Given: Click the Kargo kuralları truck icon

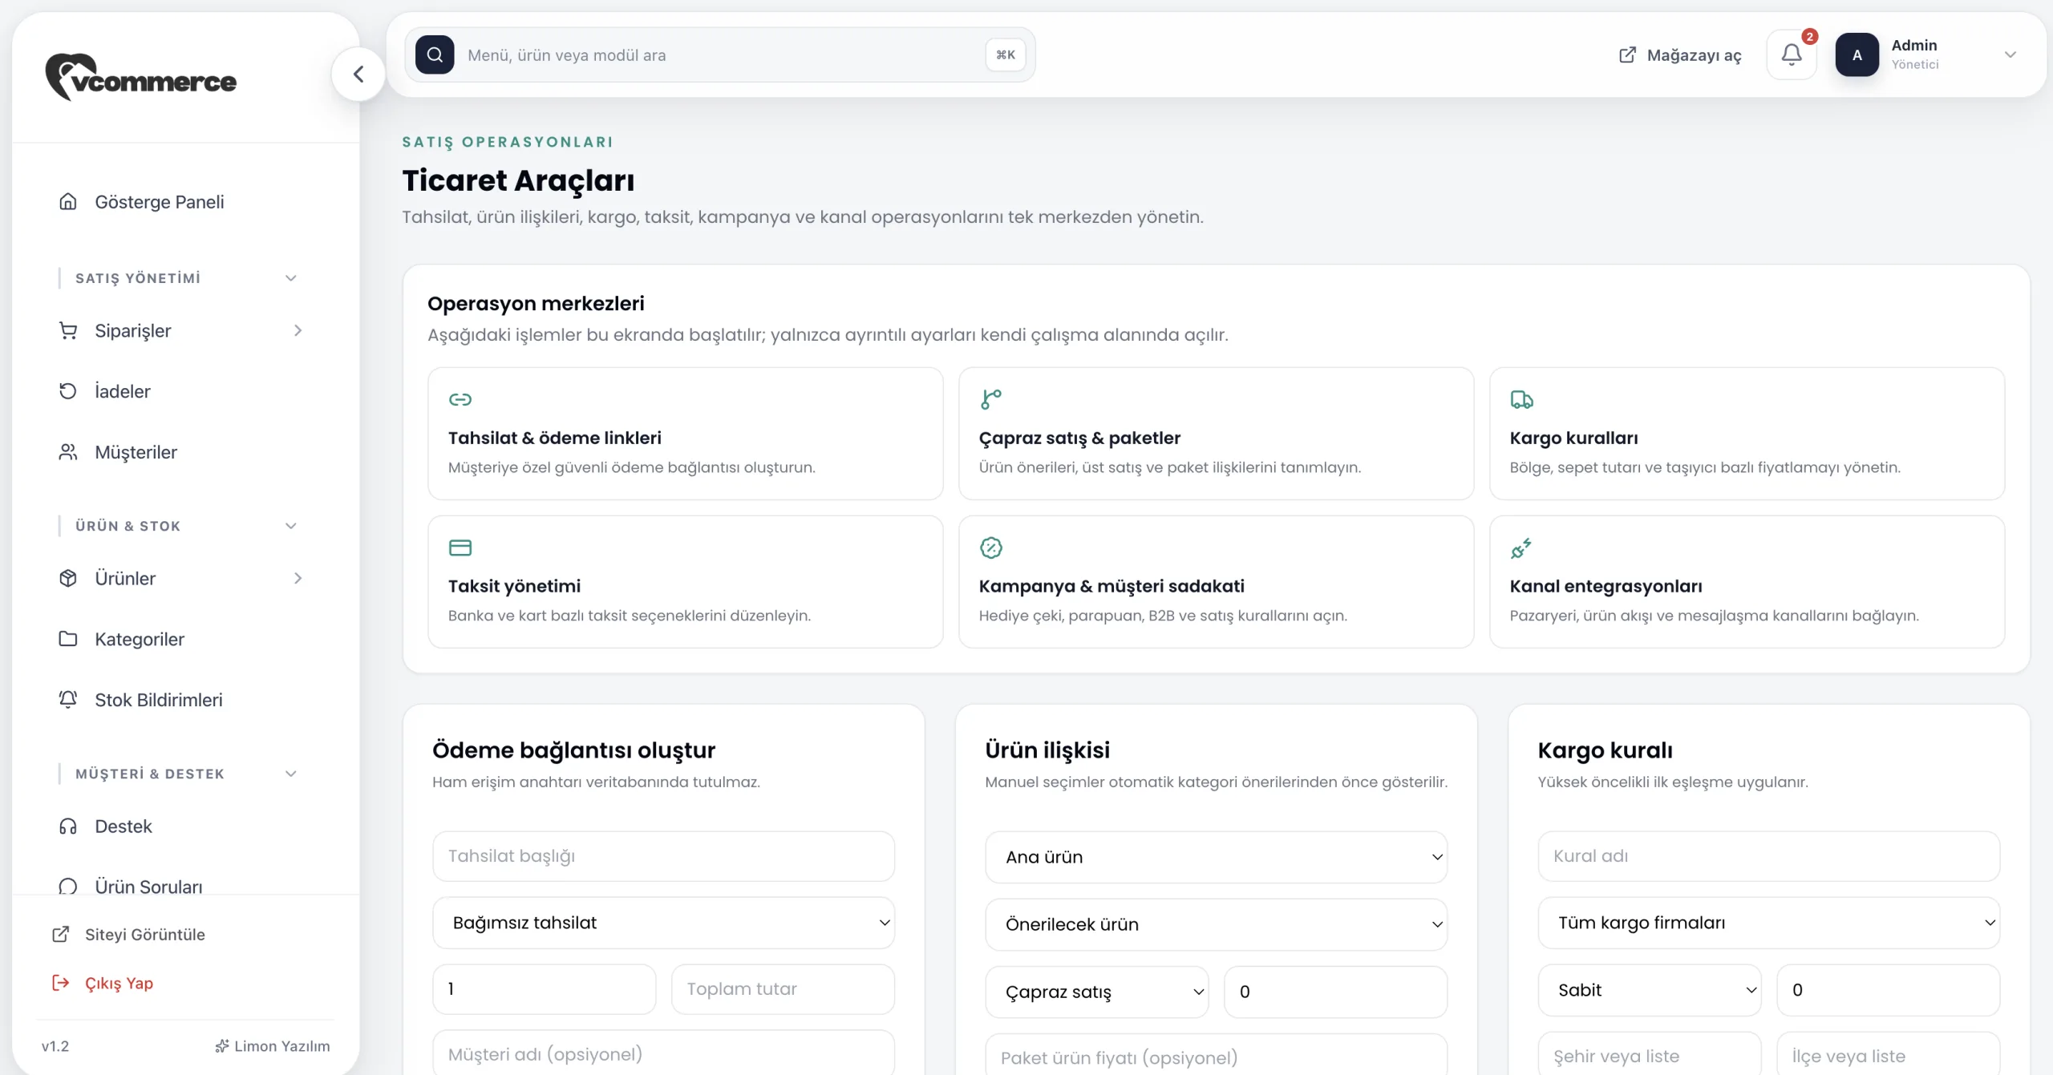Looking at the screenshot, I should point(1521,399).
